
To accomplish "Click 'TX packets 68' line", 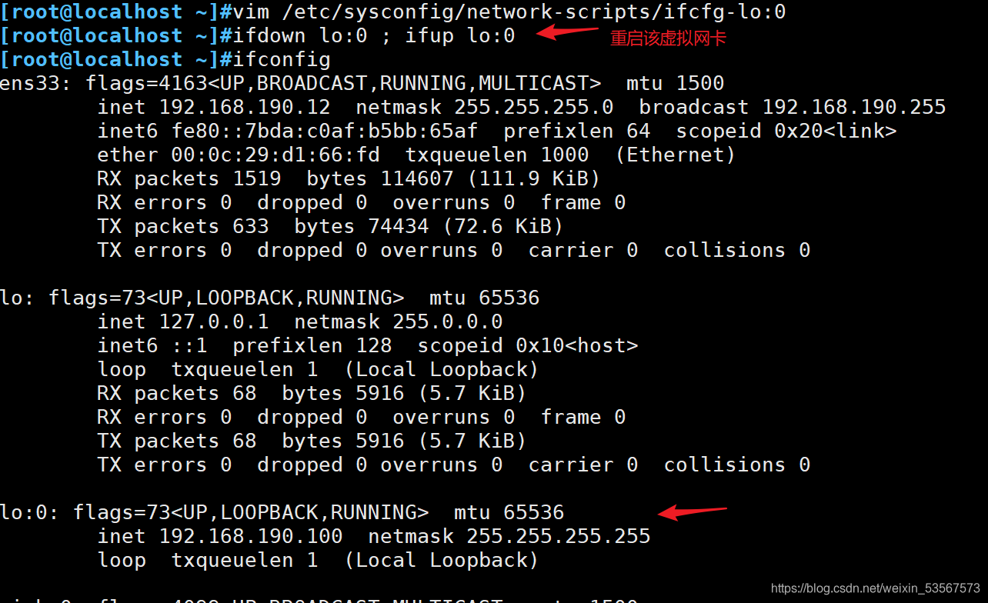I will [x=312, y=441].
